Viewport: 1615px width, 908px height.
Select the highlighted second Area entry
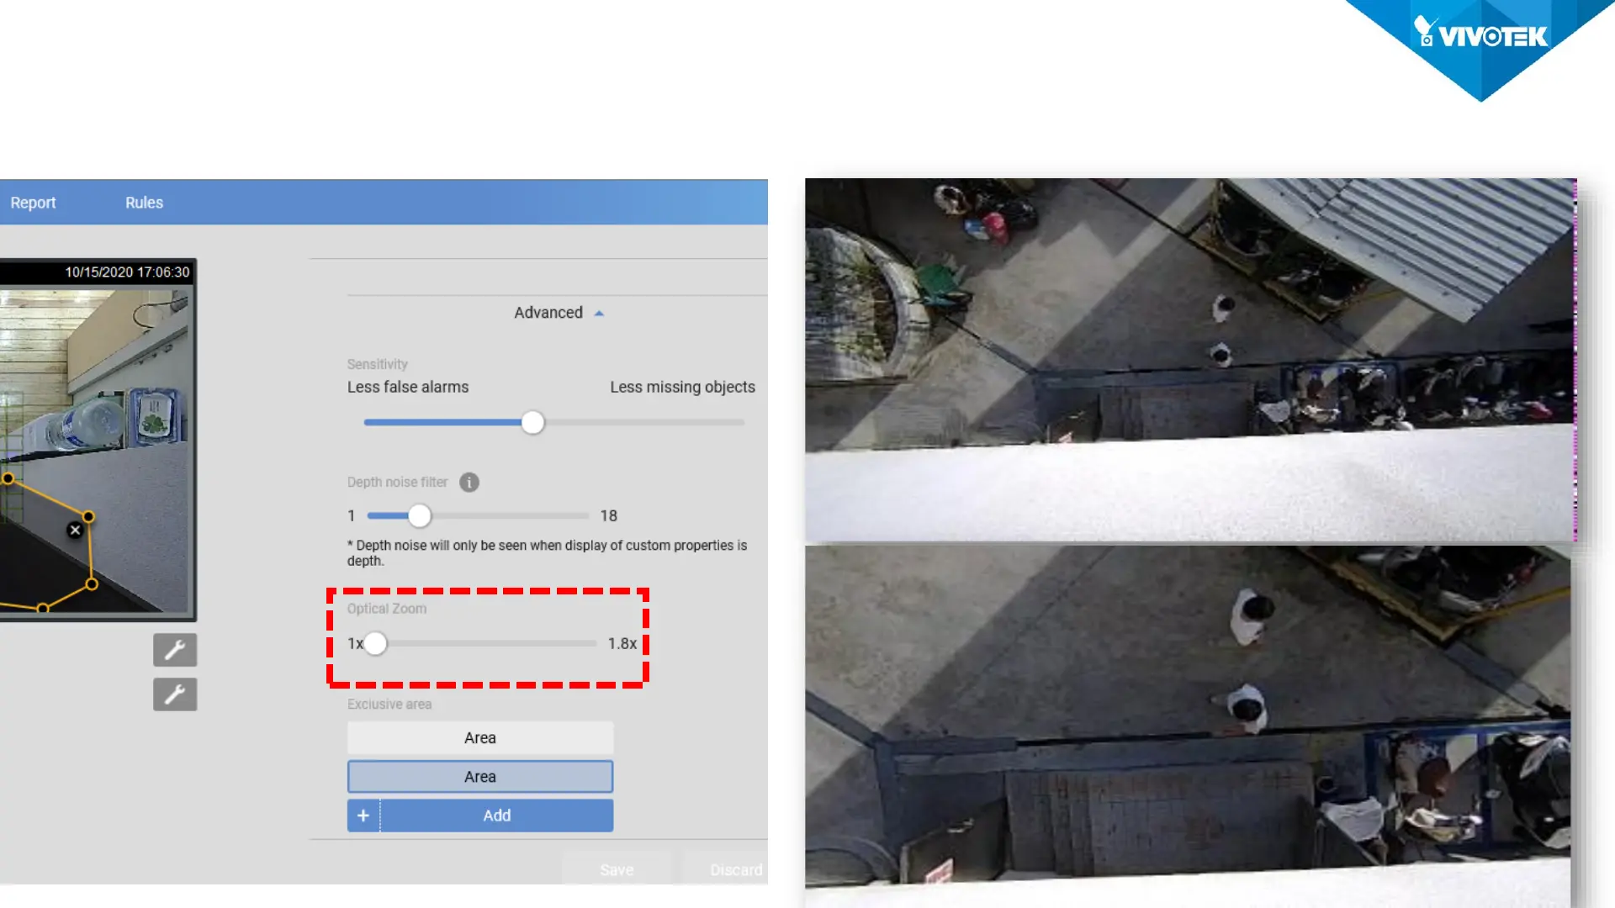[480, 777]
